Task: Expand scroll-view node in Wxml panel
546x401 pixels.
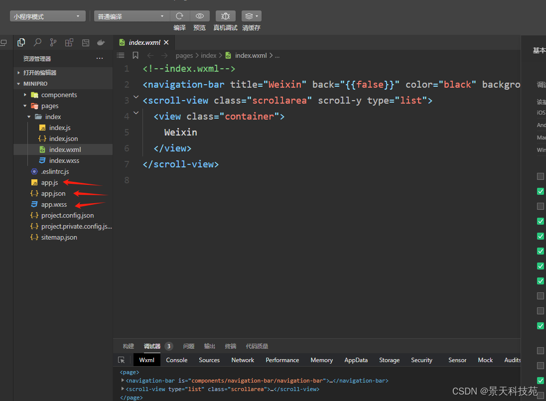Action: 123,389
